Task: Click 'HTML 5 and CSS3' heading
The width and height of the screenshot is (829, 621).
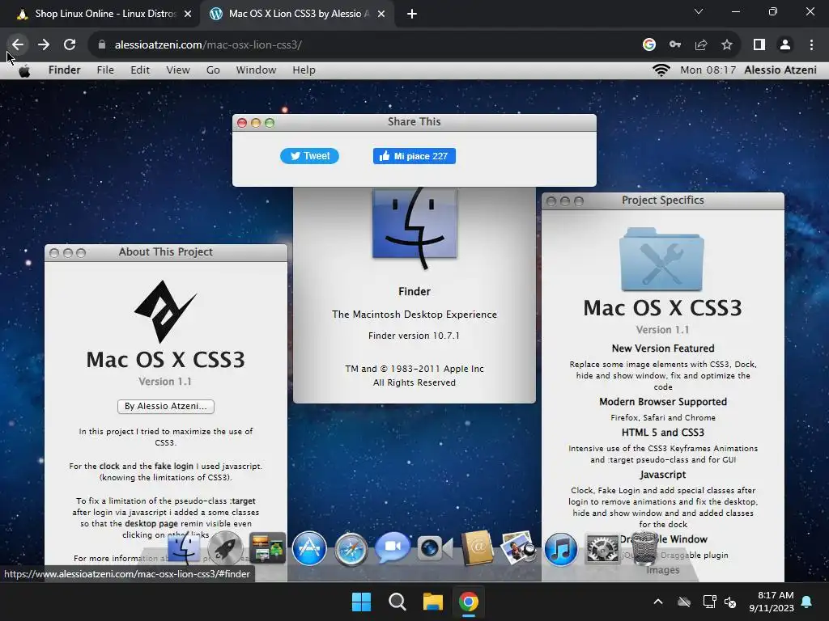Action: (x=663, y=433)
